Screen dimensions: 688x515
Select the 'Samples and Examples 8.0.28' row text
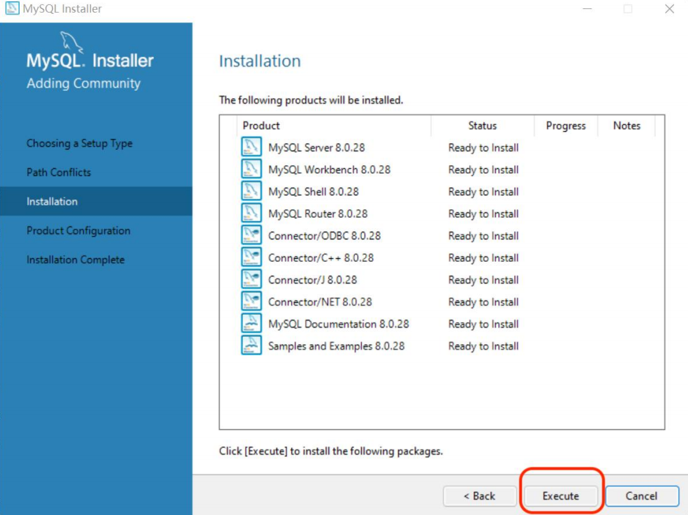(x=336, y=346)
